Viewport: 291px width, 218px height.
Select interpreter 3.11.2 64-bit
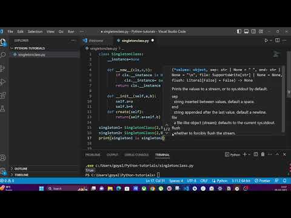[x=241, y=180]
